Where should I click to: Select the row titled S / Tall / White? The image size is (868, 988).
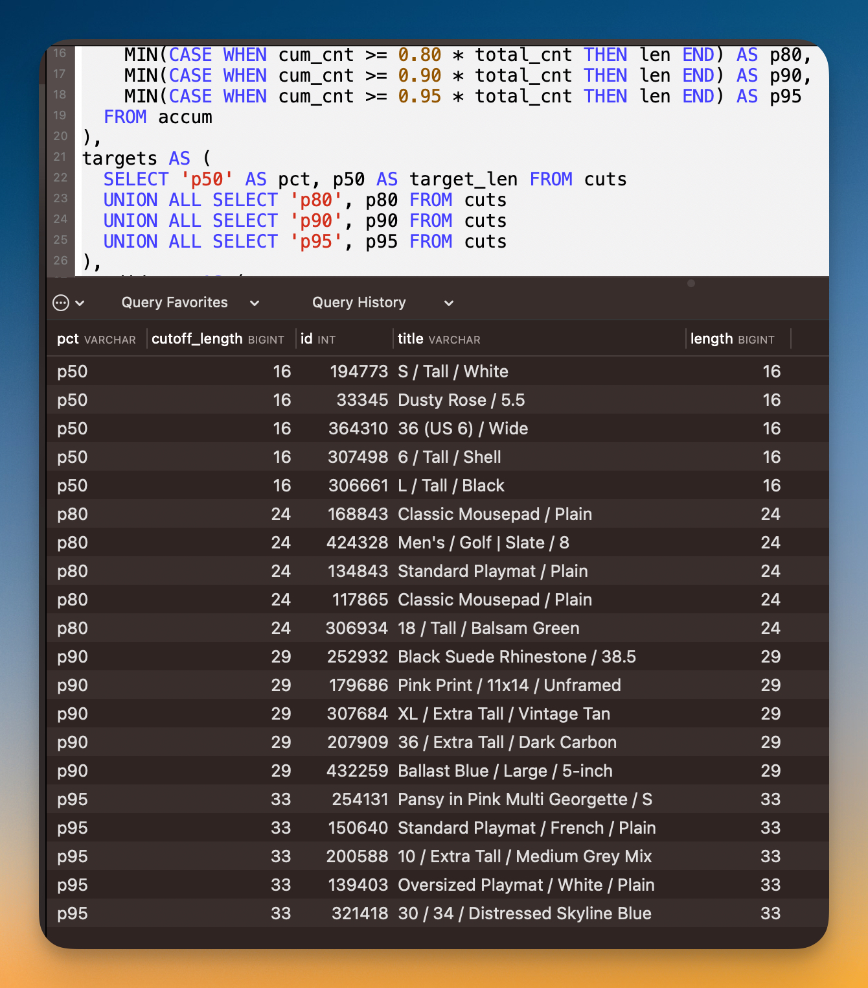click(453, 371)
